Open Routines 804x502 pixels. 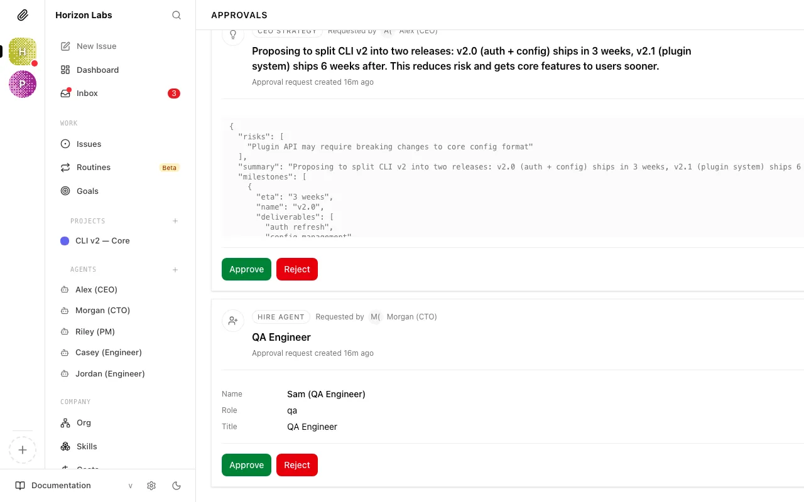click(120, 168)
